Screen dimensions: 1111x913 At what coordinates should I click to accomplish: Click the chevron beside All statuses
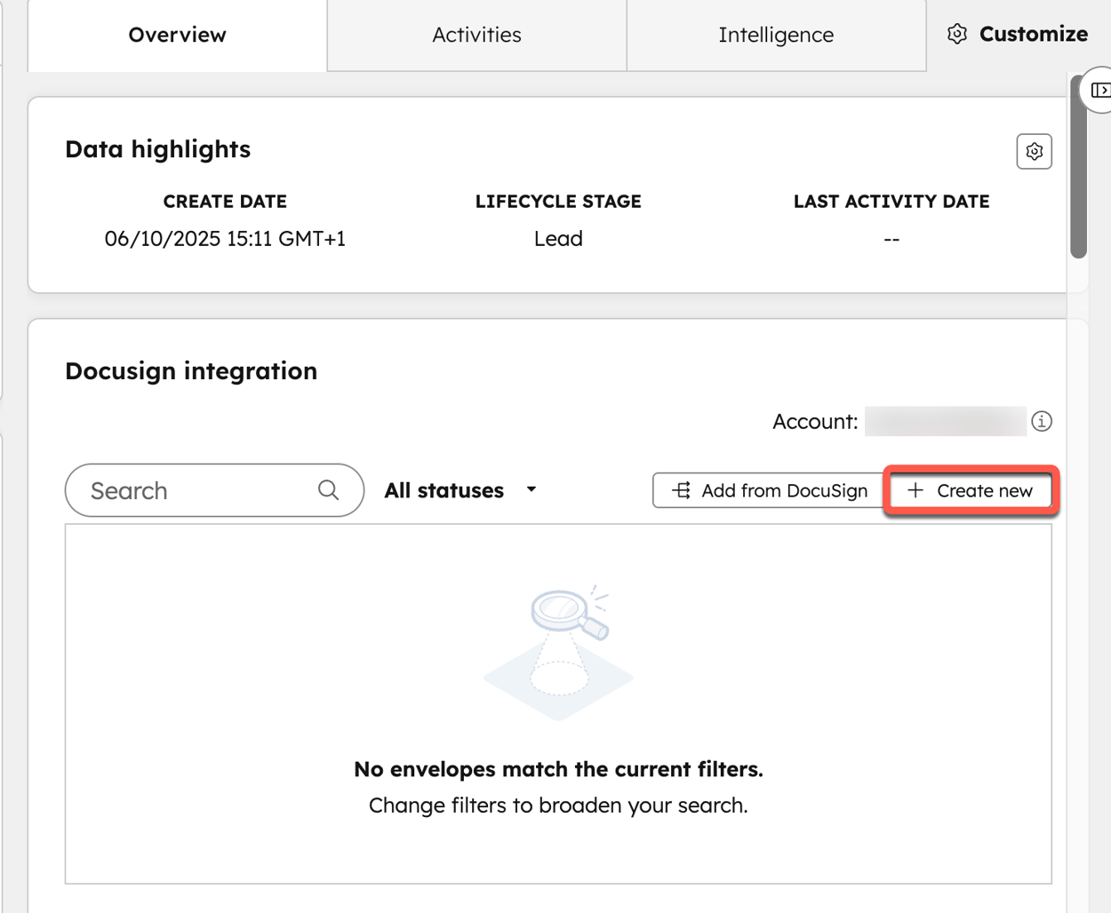click(x=531, y=489)
